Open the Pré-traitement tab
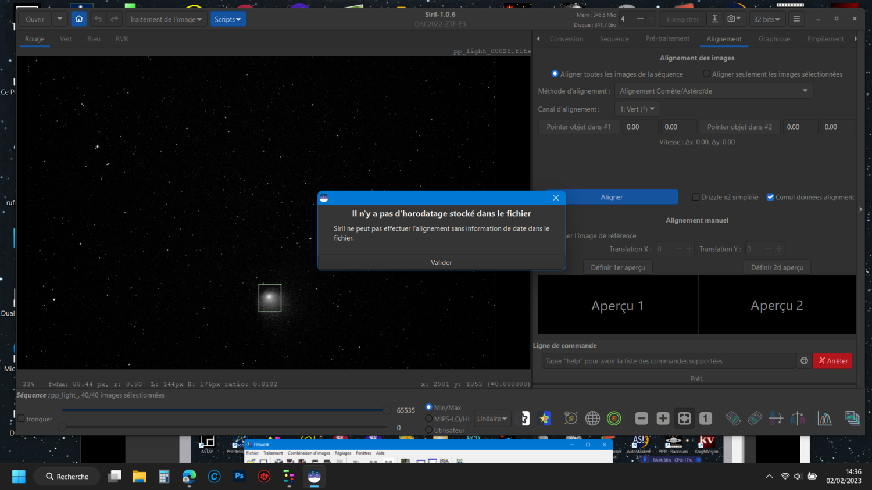Viewport: 872px width, 490px height. click(x=667, y=39)
